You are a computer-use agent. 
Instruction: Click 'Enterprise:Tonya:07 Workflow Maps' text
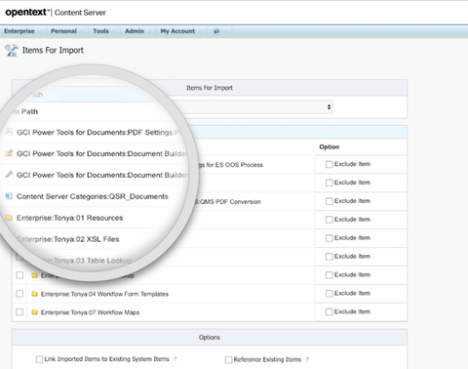[x=90, y=312]
